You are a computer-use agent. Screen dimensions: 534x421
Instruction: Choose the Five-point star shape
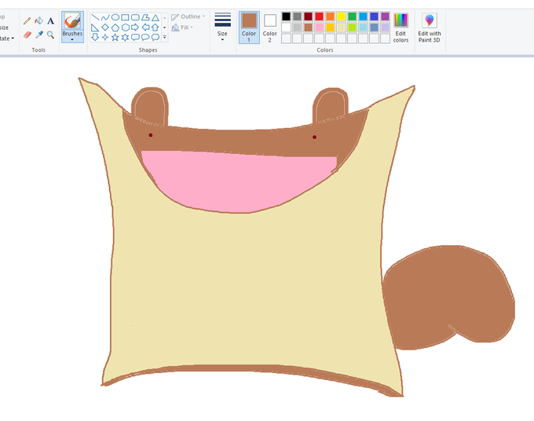coord(115,37)
